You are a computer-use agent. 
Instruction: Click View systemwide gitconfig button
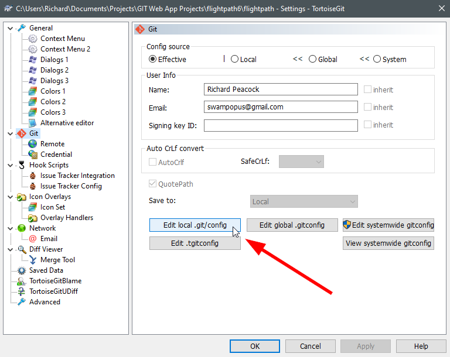[x=388, y=243]
